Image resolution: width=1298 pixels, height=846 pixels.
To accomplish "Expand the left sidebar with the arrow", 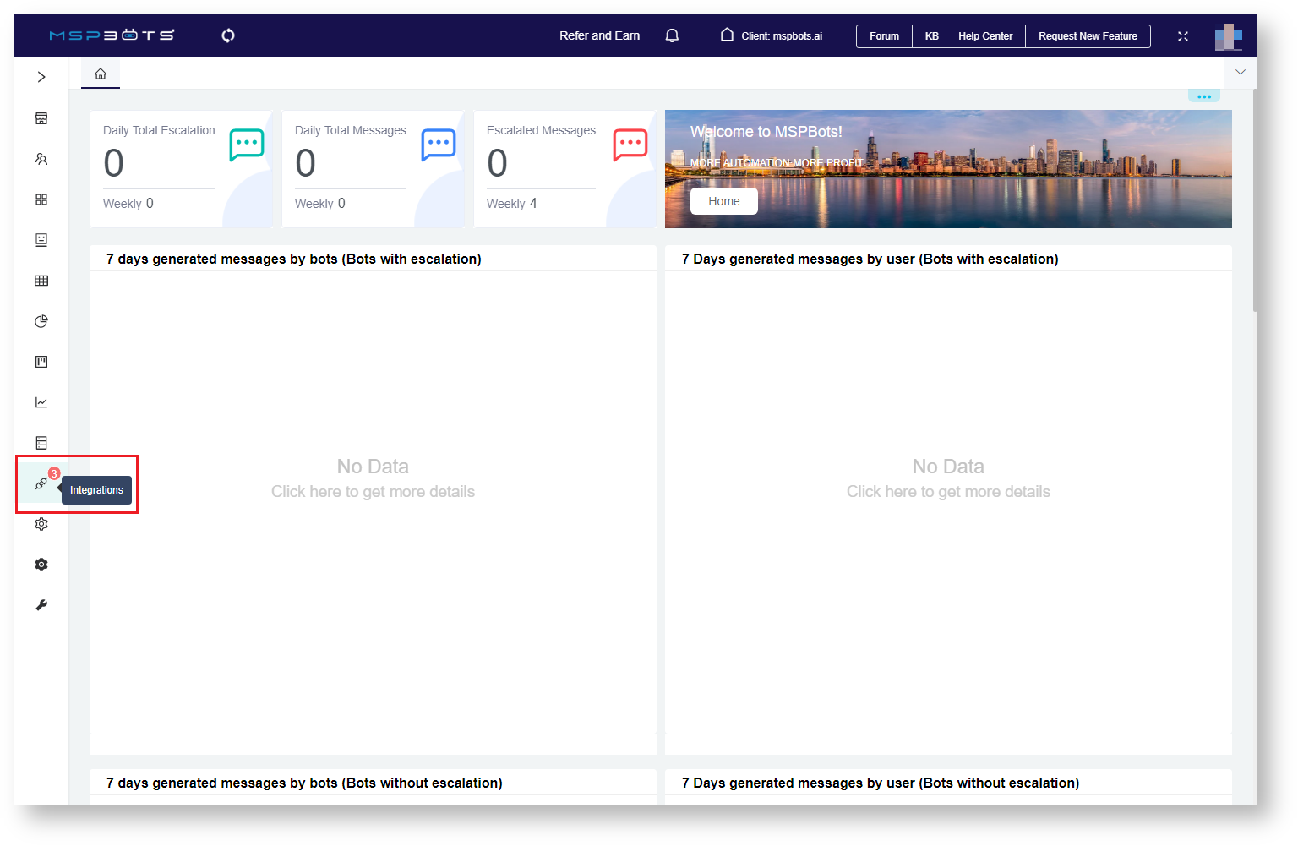I will [x=41, y=76].
